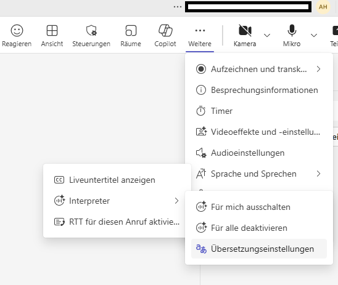
Task: Click the Besprechungsinformationen info icon
Action: click(x=201, y=90)
